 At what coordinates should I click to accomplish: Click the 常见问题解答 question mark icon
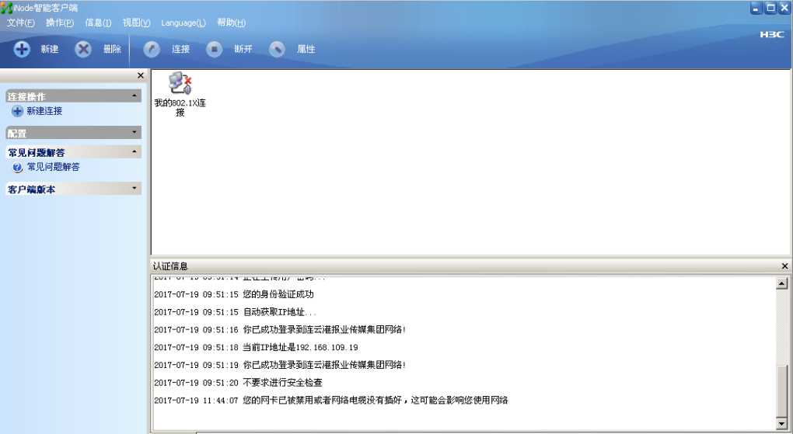coord(17,167)
